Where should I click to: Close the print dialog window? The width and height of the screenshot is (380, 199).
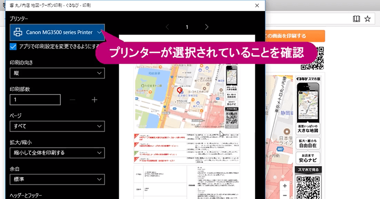(x=257, y=5)
